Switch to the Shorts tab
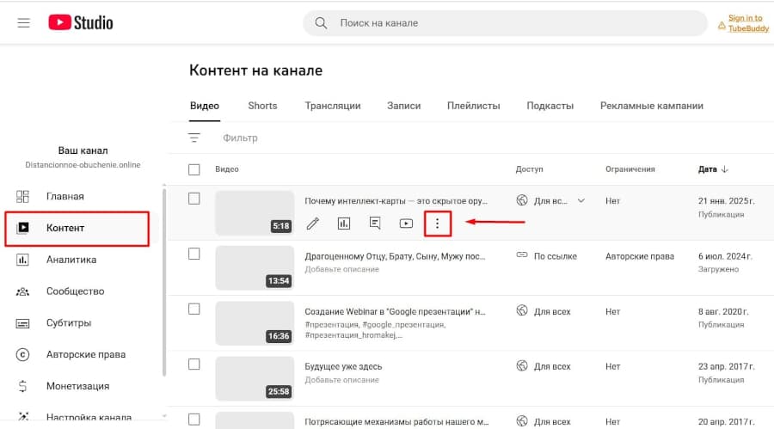 (262, 106)
